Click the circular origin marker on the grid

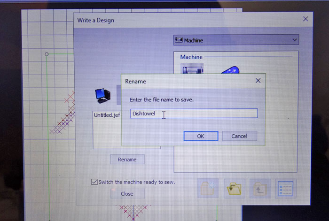tap(47, 54)
